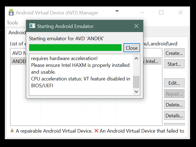Click the Starting Android Emulator dialog icon

click(32, 26)
